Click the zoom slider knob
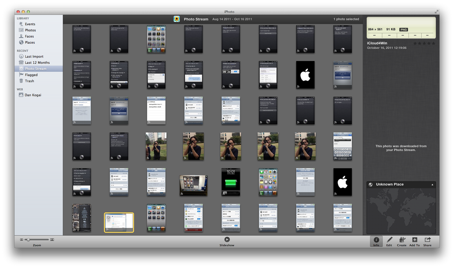Image resolution: width=454 pixels, height=268 pixels. pyautogui.click(x=28, y=240)
